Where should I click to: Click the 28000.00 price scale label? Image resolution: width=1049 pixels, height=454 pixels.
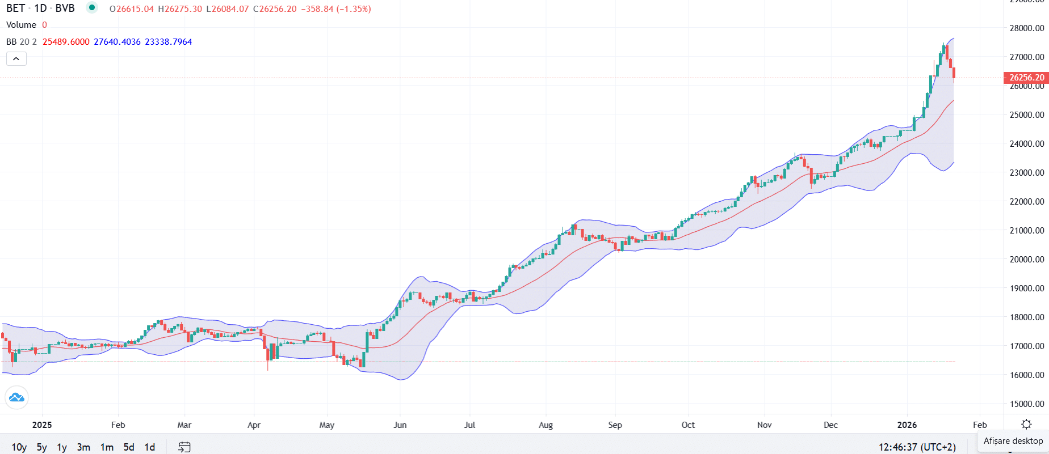pyautogui.click(x=1026, y=28)
